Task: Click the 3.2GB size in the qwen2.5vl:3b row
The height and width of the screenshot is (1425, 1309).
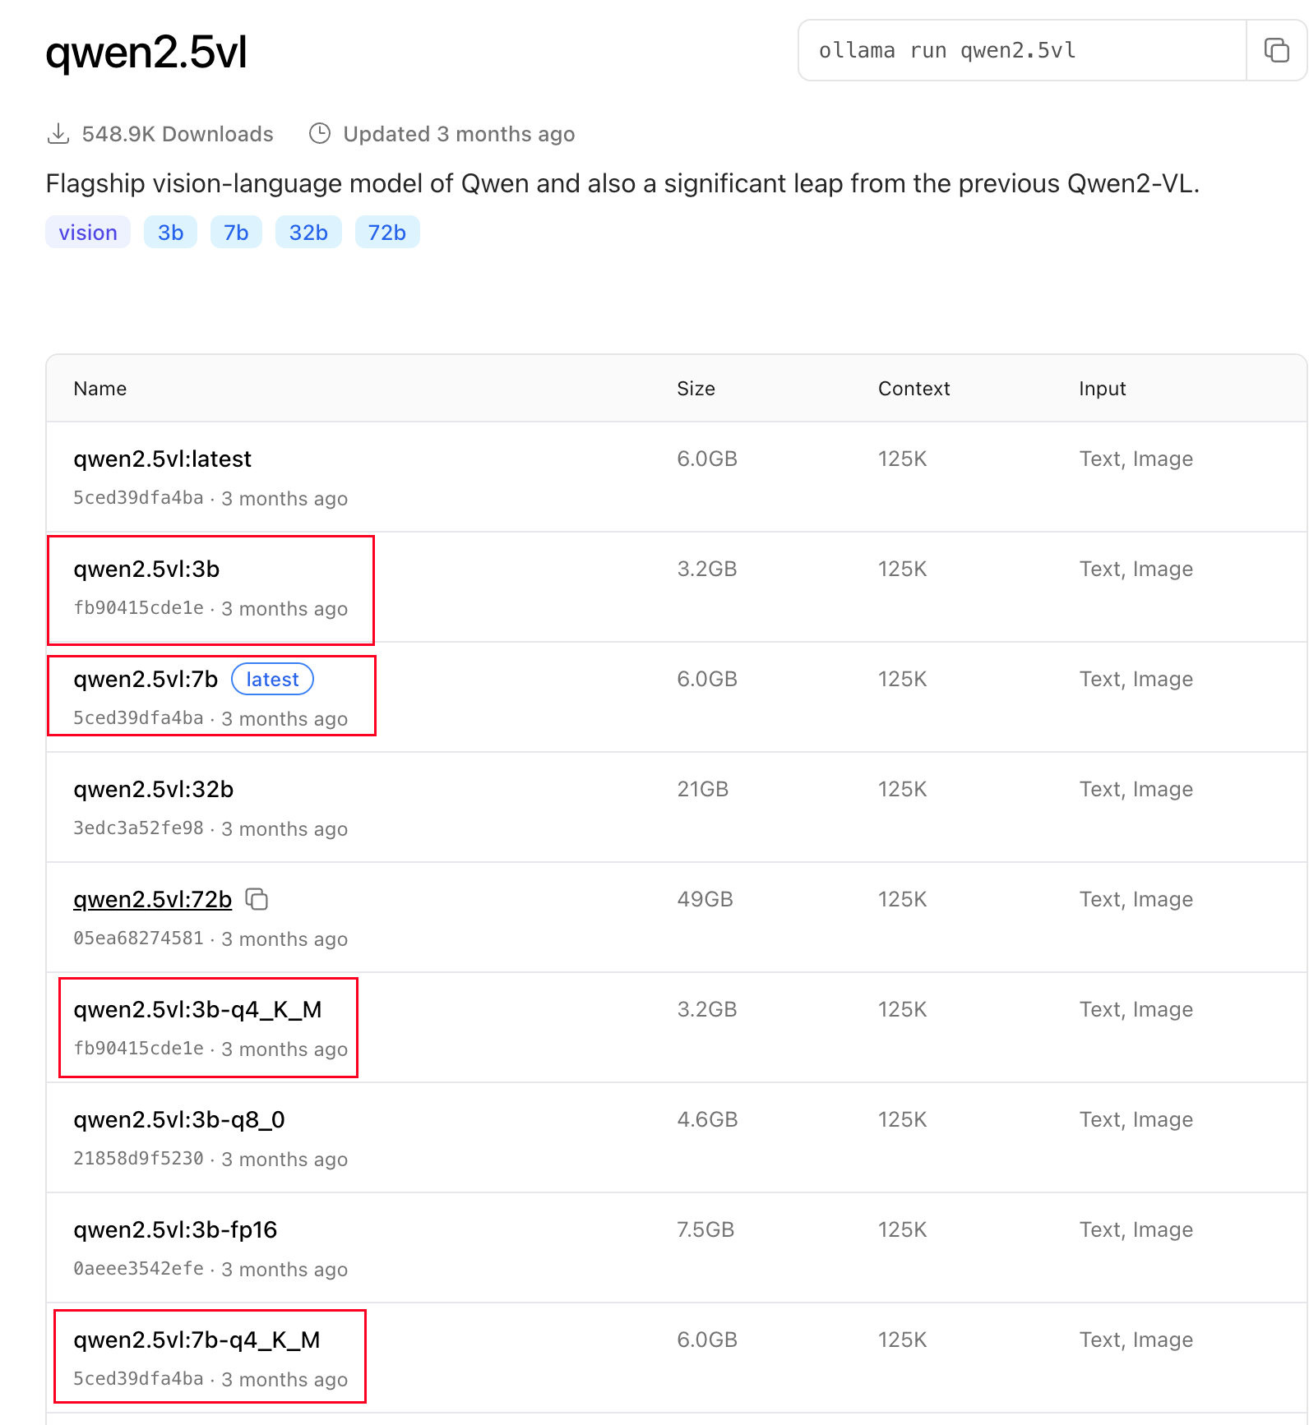Action: (707, 569)
